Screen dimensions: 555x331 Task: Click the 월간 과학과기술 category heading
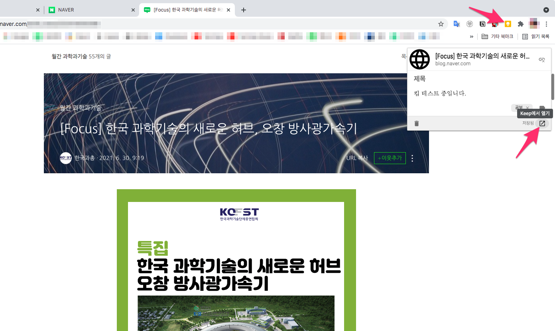tap(69, 57)
